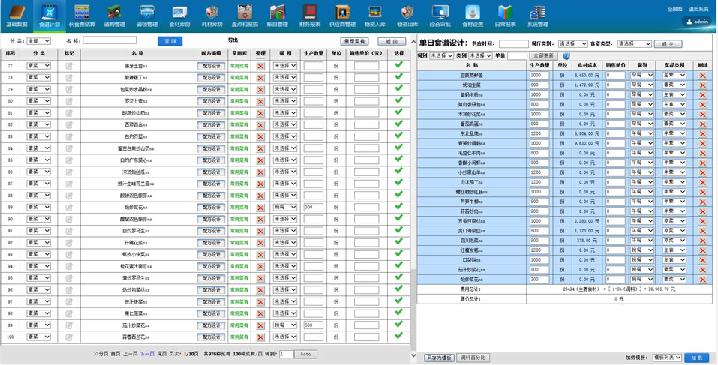Screen dimensions: 718x365
Task: Open the 分类 filter dropdown set to 全部
Action: point(39,40)
